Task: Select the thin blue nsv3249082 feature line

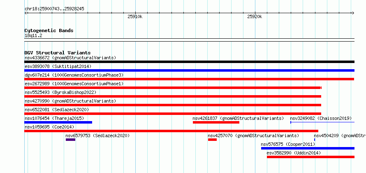Action: point(322,122)
